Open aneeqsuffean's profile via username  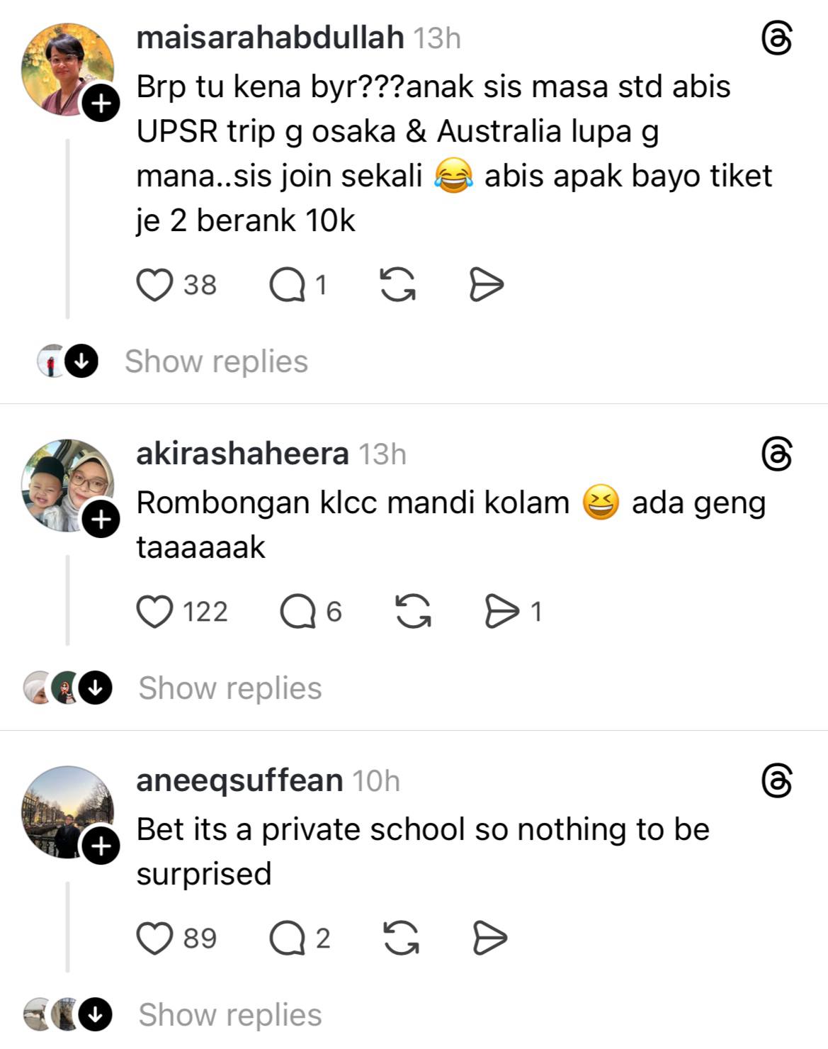(x=239, y=780)
